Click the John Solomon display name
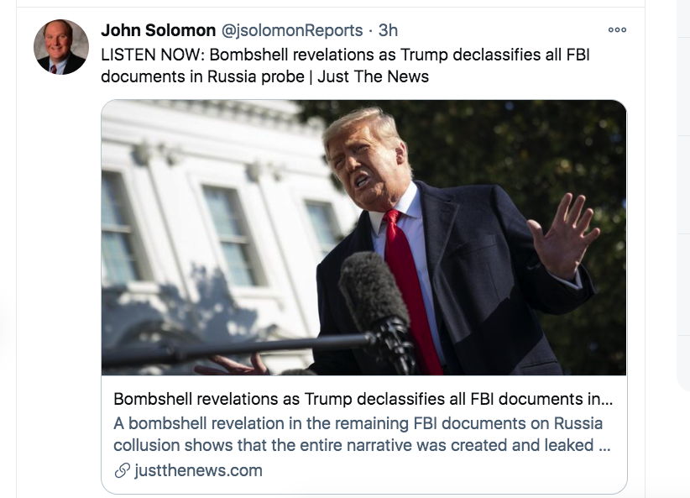Screen dimensions: 690x498 (159, 30)
